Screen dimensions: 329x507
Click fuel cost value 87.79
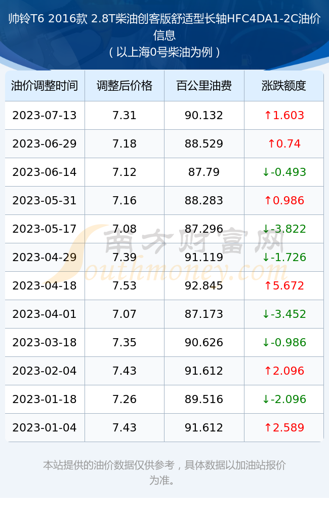point(204,172)
